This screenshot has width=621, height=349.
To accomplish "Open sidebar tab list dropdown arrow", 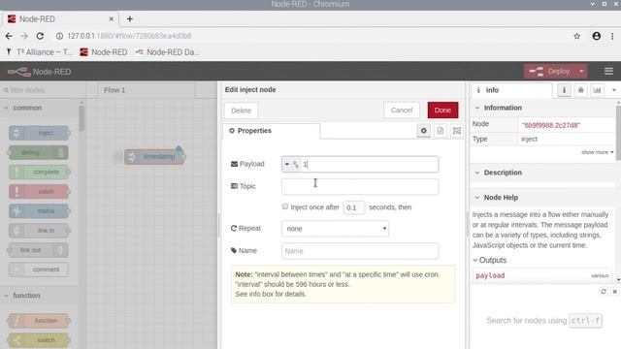I will (x=613, y=90).
